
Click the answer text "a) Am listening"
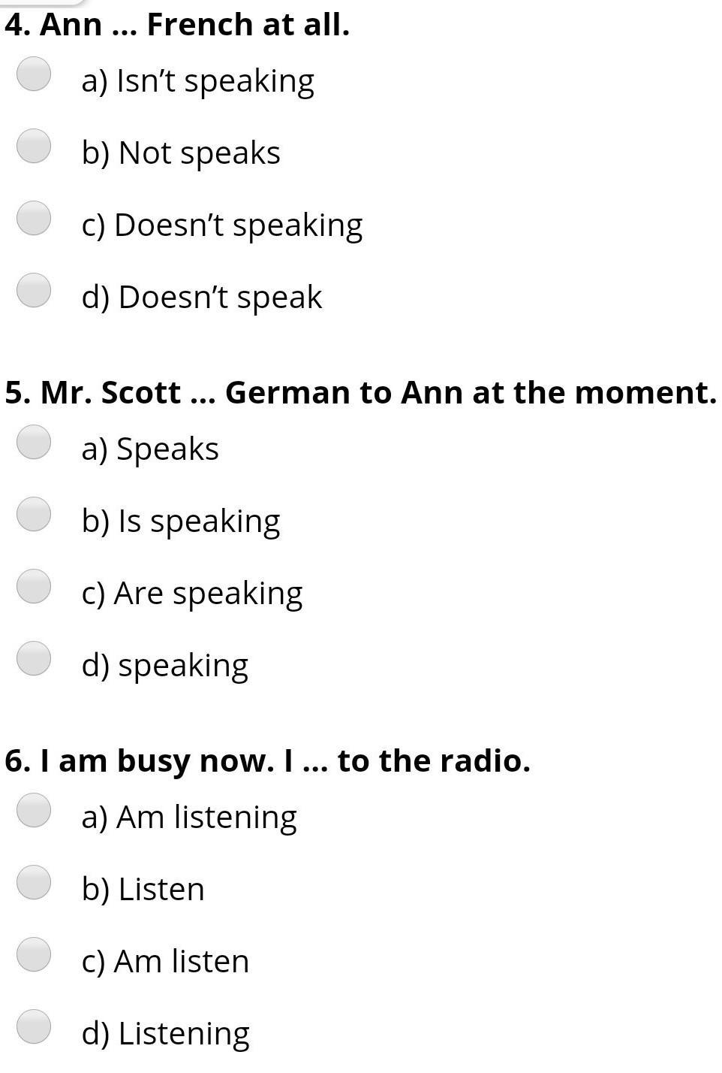188,817
